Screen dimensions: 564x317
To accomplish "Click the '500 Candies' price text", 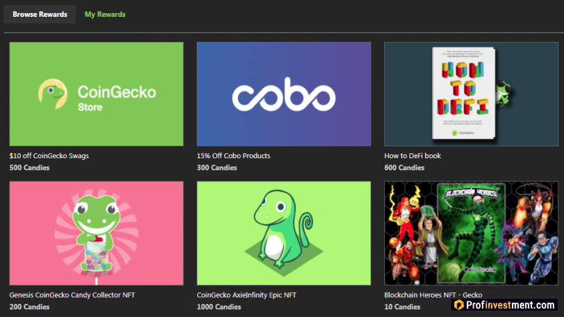I will (29, 168).
